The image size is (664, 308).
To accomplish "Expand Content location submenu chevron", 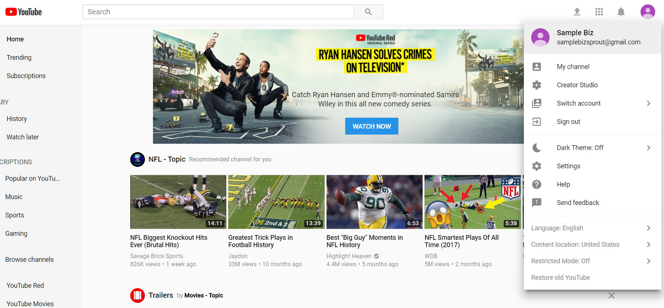I will coord(649,245).
